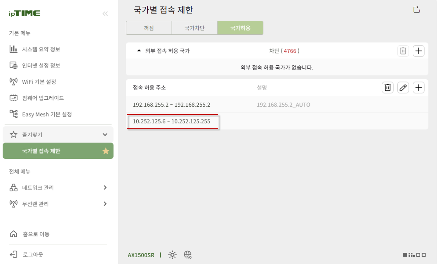
Task: Select the 10.252.125.6 address row
Action: pyautogui.click(x=277, y=121)
